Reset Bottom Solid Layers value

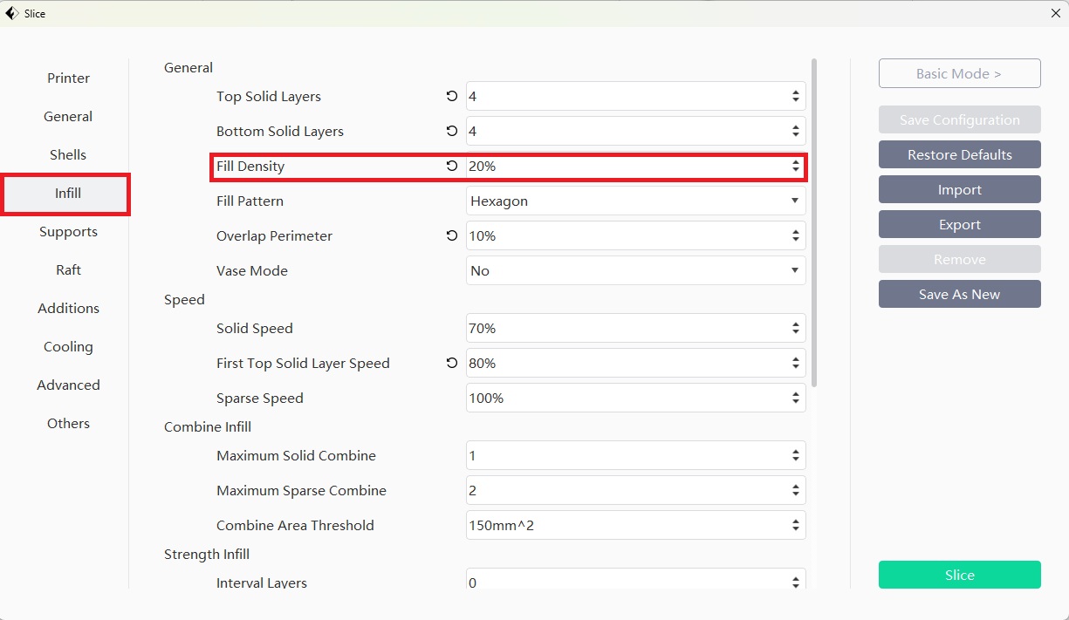tap(451, 132)
